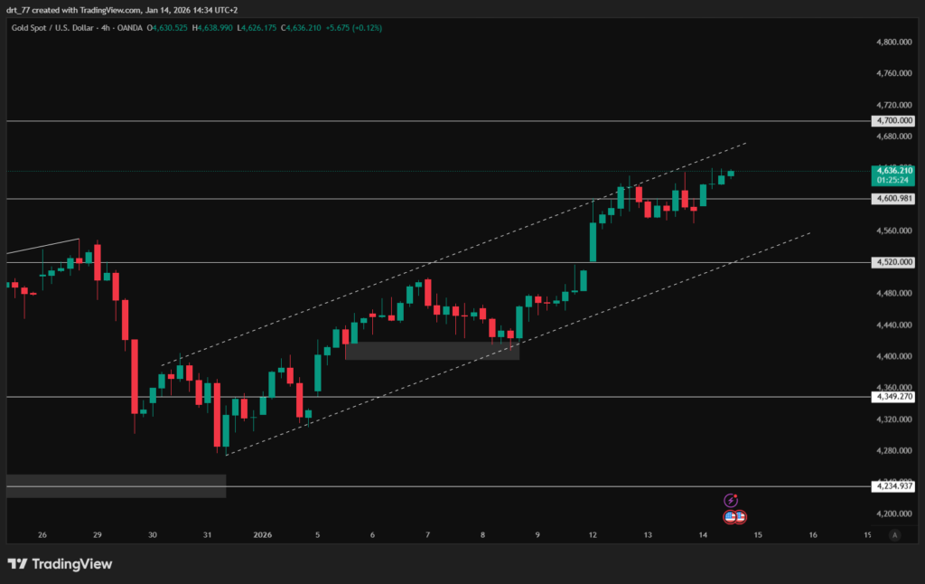Click the purple lightning event icon
The width and height of the screenshot is (925, 584).
732,500
